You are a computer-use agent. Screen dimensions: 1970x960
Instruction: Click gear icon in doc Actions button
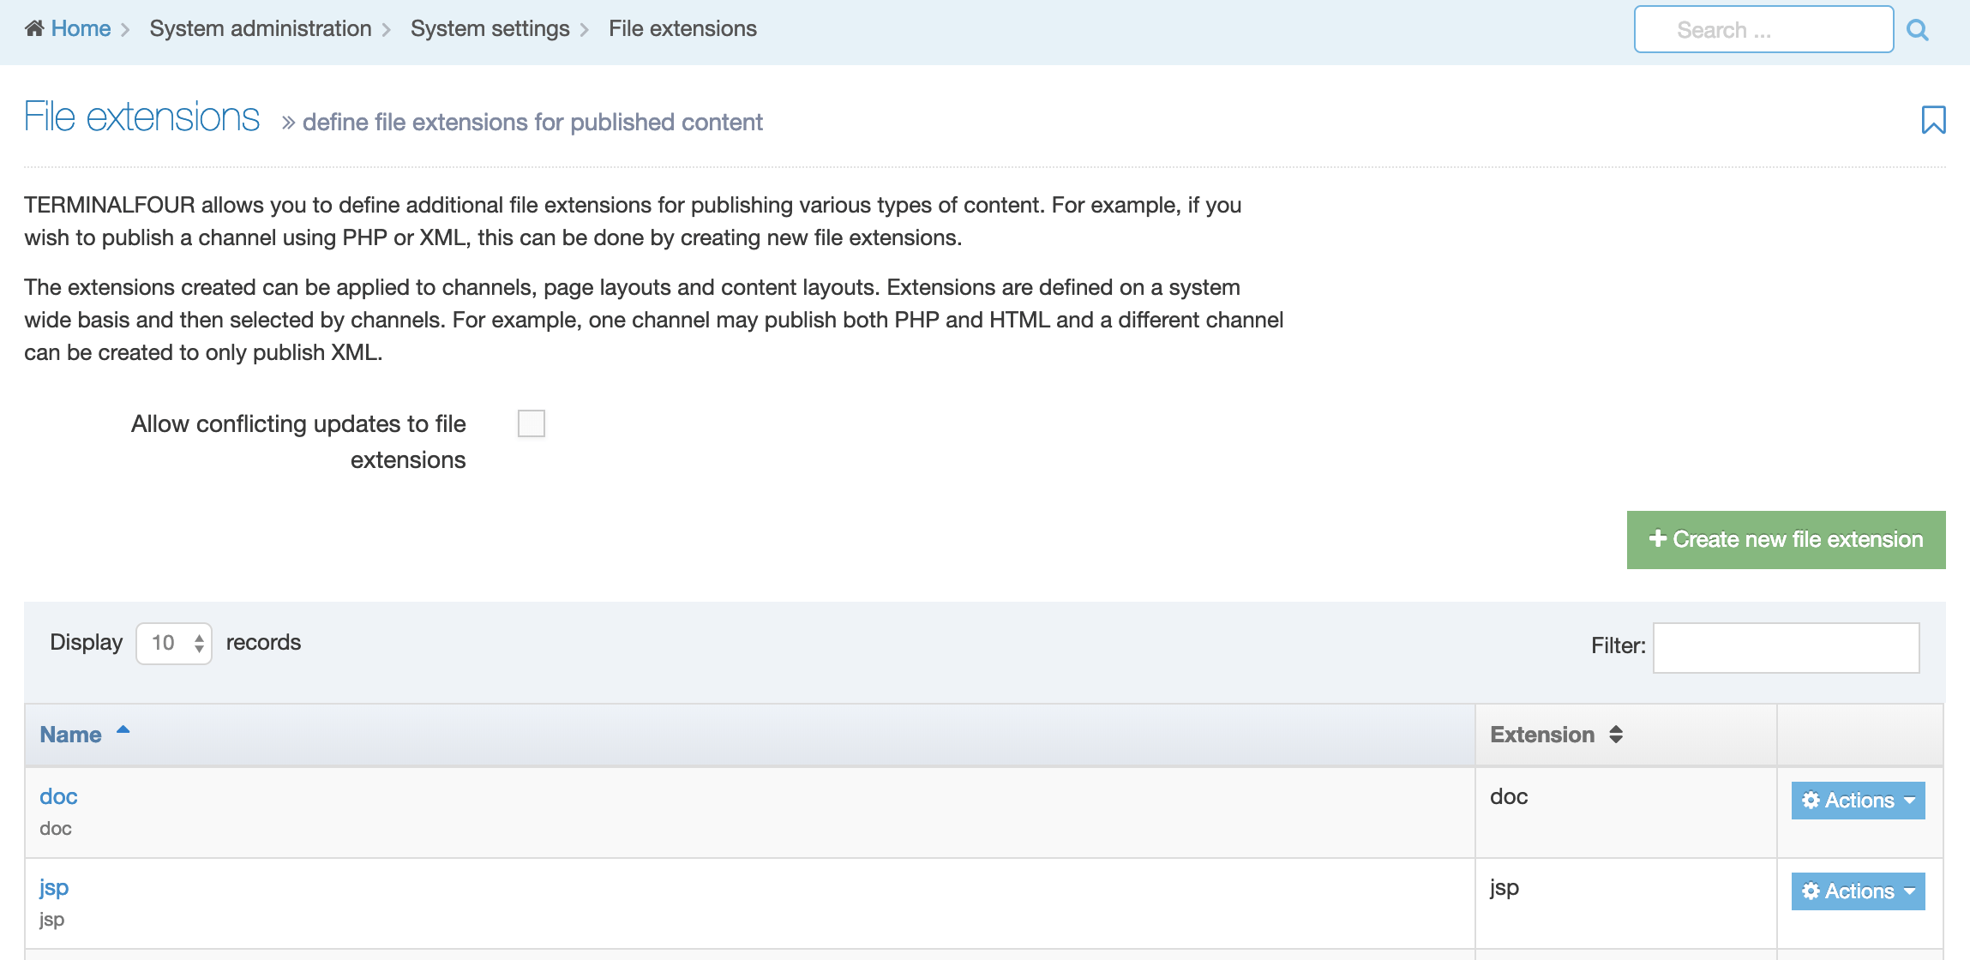point(1811,800)
